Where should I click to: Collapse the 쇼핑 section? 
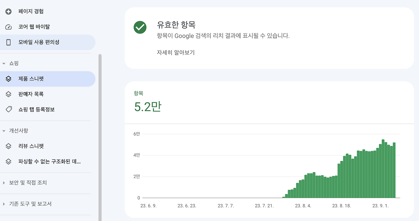pos(3,63)
